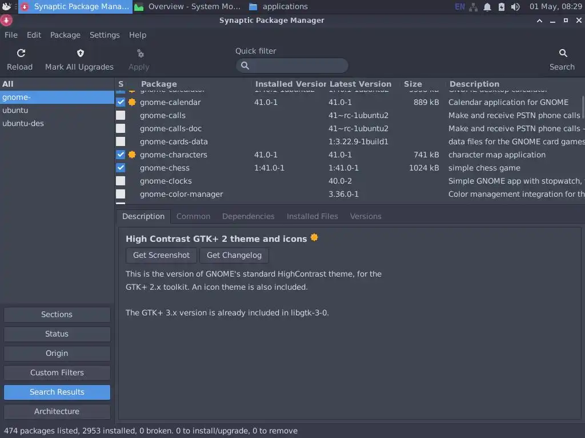Select the gnome-chess package name
This screenshot has height=438, width=585.
coord(165,168)
